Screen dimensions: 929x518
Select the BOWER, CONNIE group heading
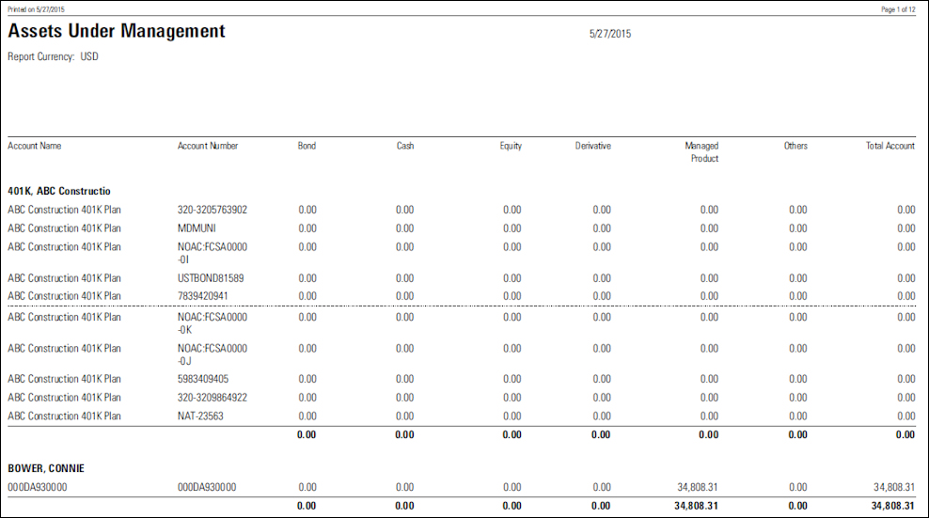pyautogui.click(x=46, y=467)
